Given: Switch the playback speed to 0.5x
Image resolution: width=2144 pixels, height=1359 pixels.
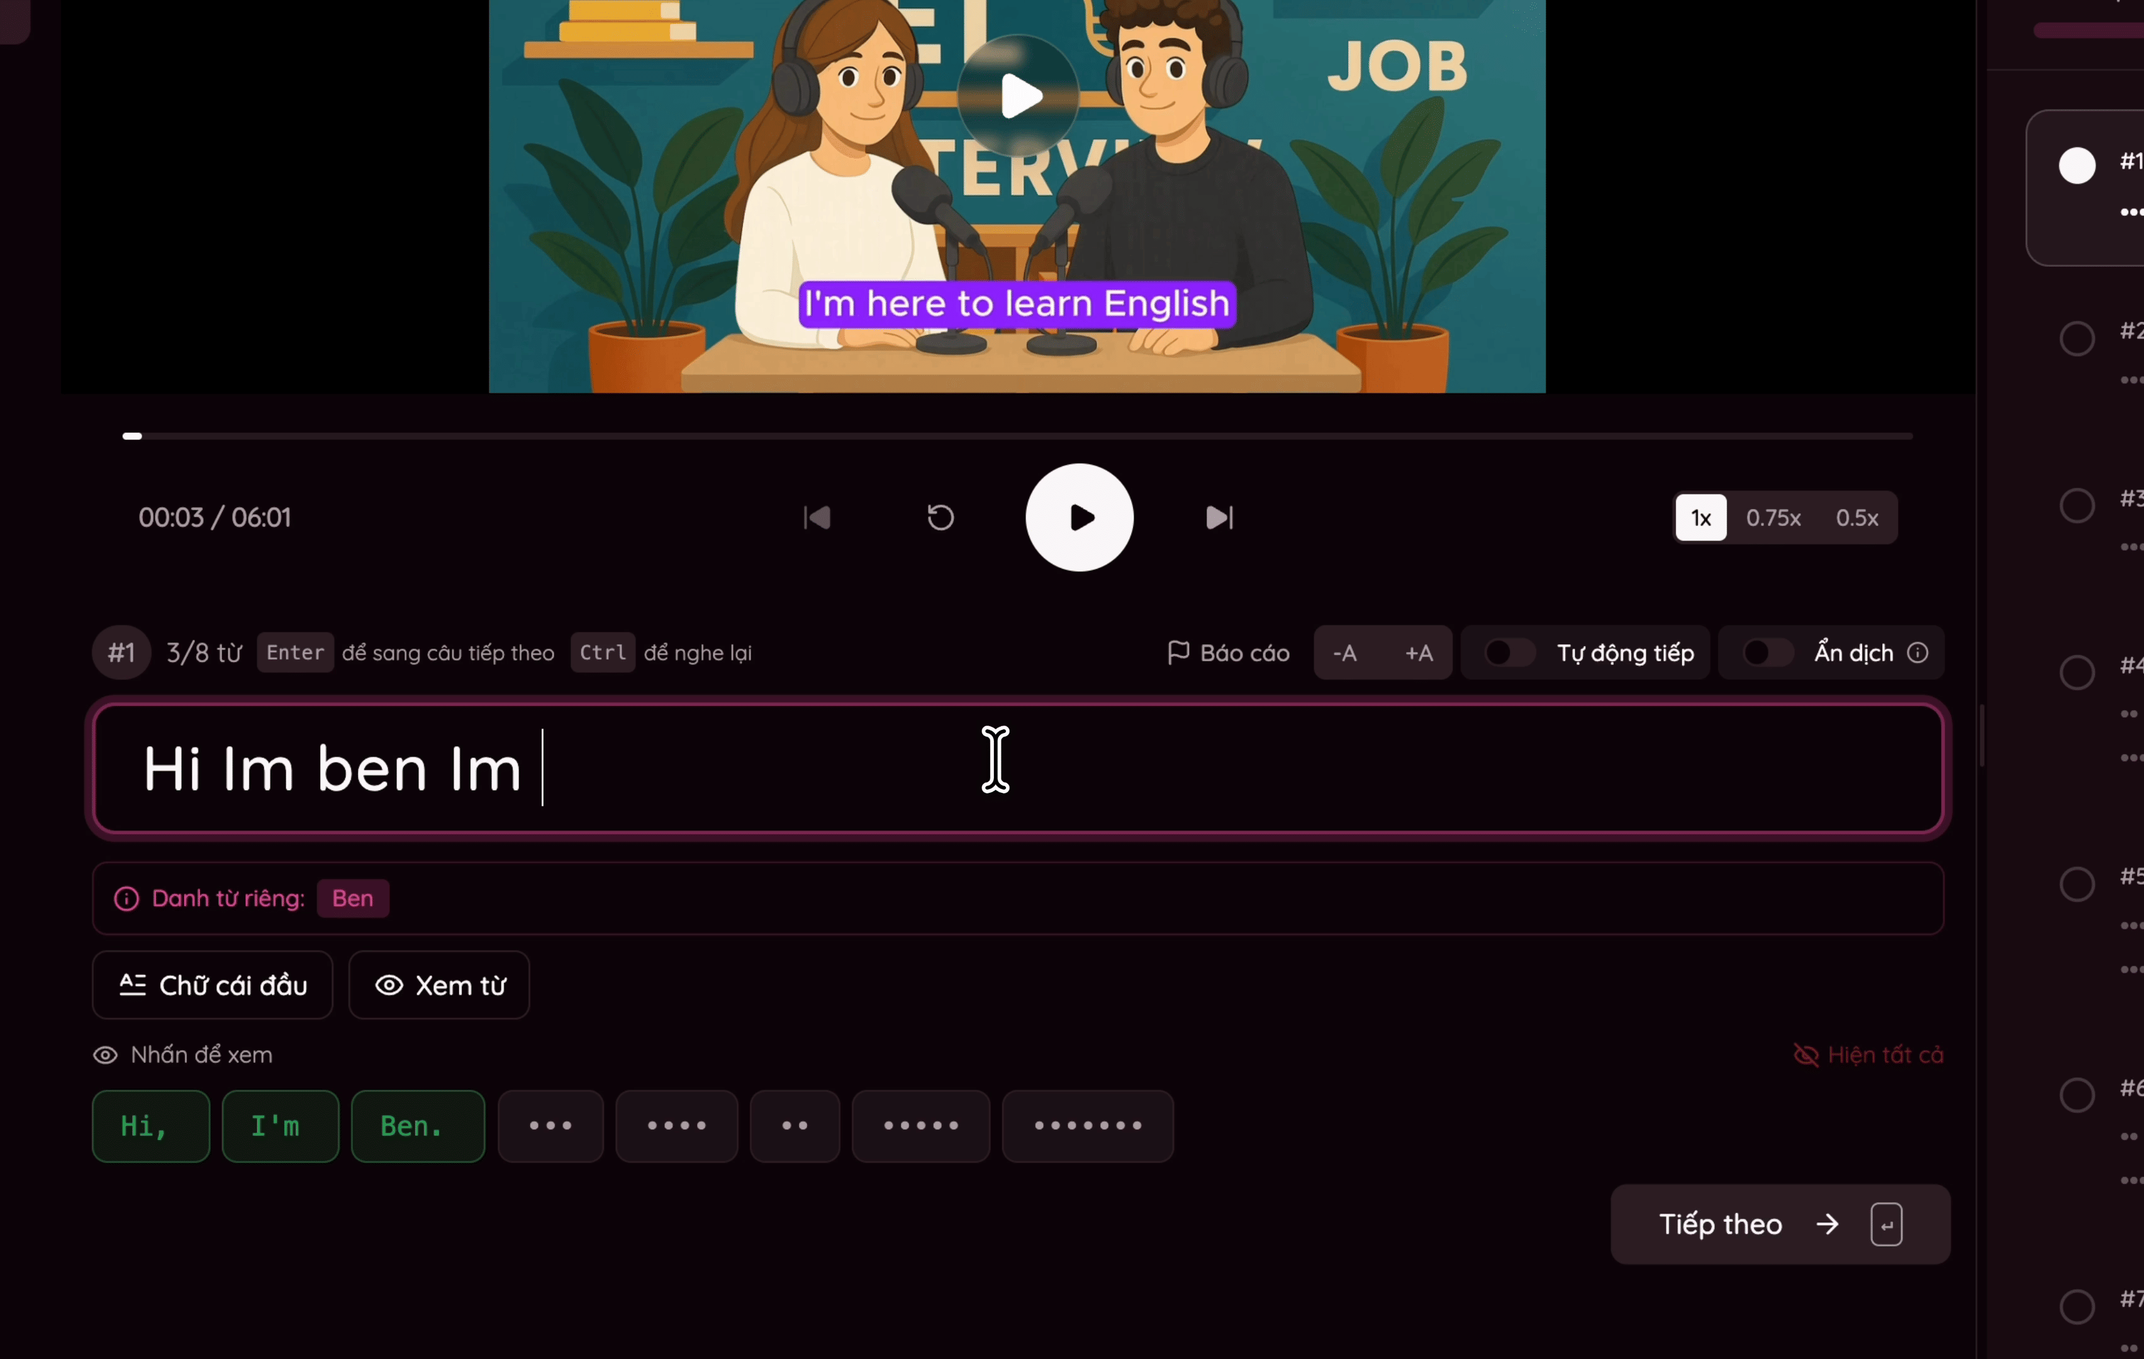Looking at the screenshot, I should tap(1856, 517).
